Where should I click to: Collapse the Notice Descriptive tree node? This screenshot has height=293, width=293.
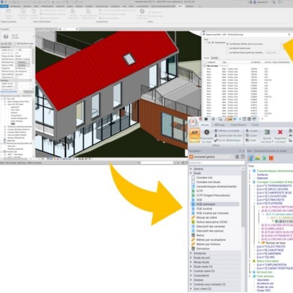250,261
